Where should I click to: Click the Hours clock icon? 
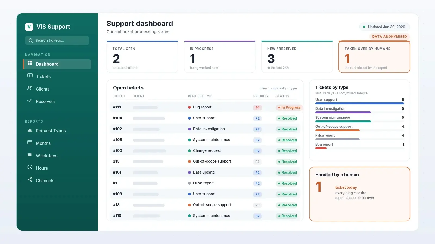click(30, 167)
